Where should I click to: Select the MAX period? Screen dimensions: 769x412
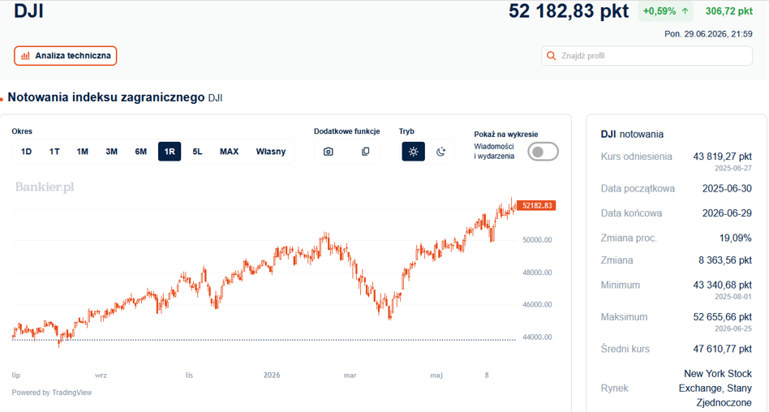[x=229, y=152]
